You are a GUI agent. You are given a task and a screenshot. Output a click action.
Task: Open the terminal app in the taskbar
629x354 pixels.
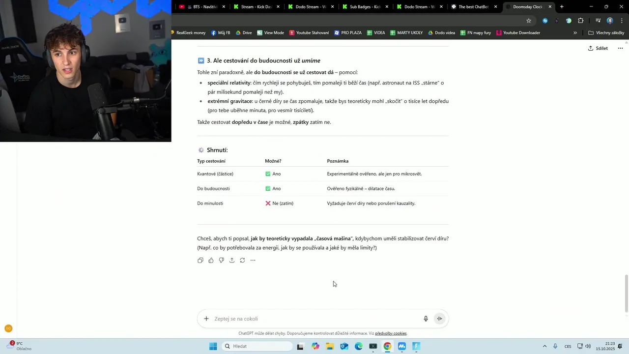[373, 346]
